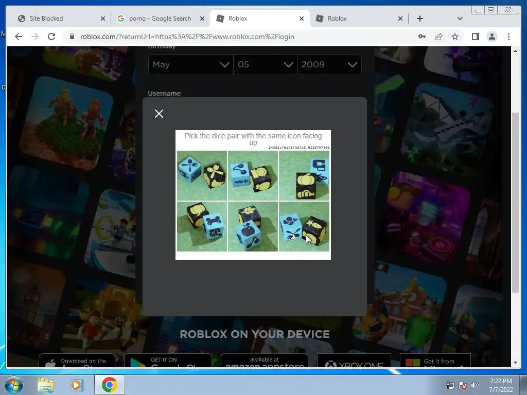The height and width of the screenshot is (395, 527).
Task: Close the Google Search tab
Action: click(x=202, y=19)
